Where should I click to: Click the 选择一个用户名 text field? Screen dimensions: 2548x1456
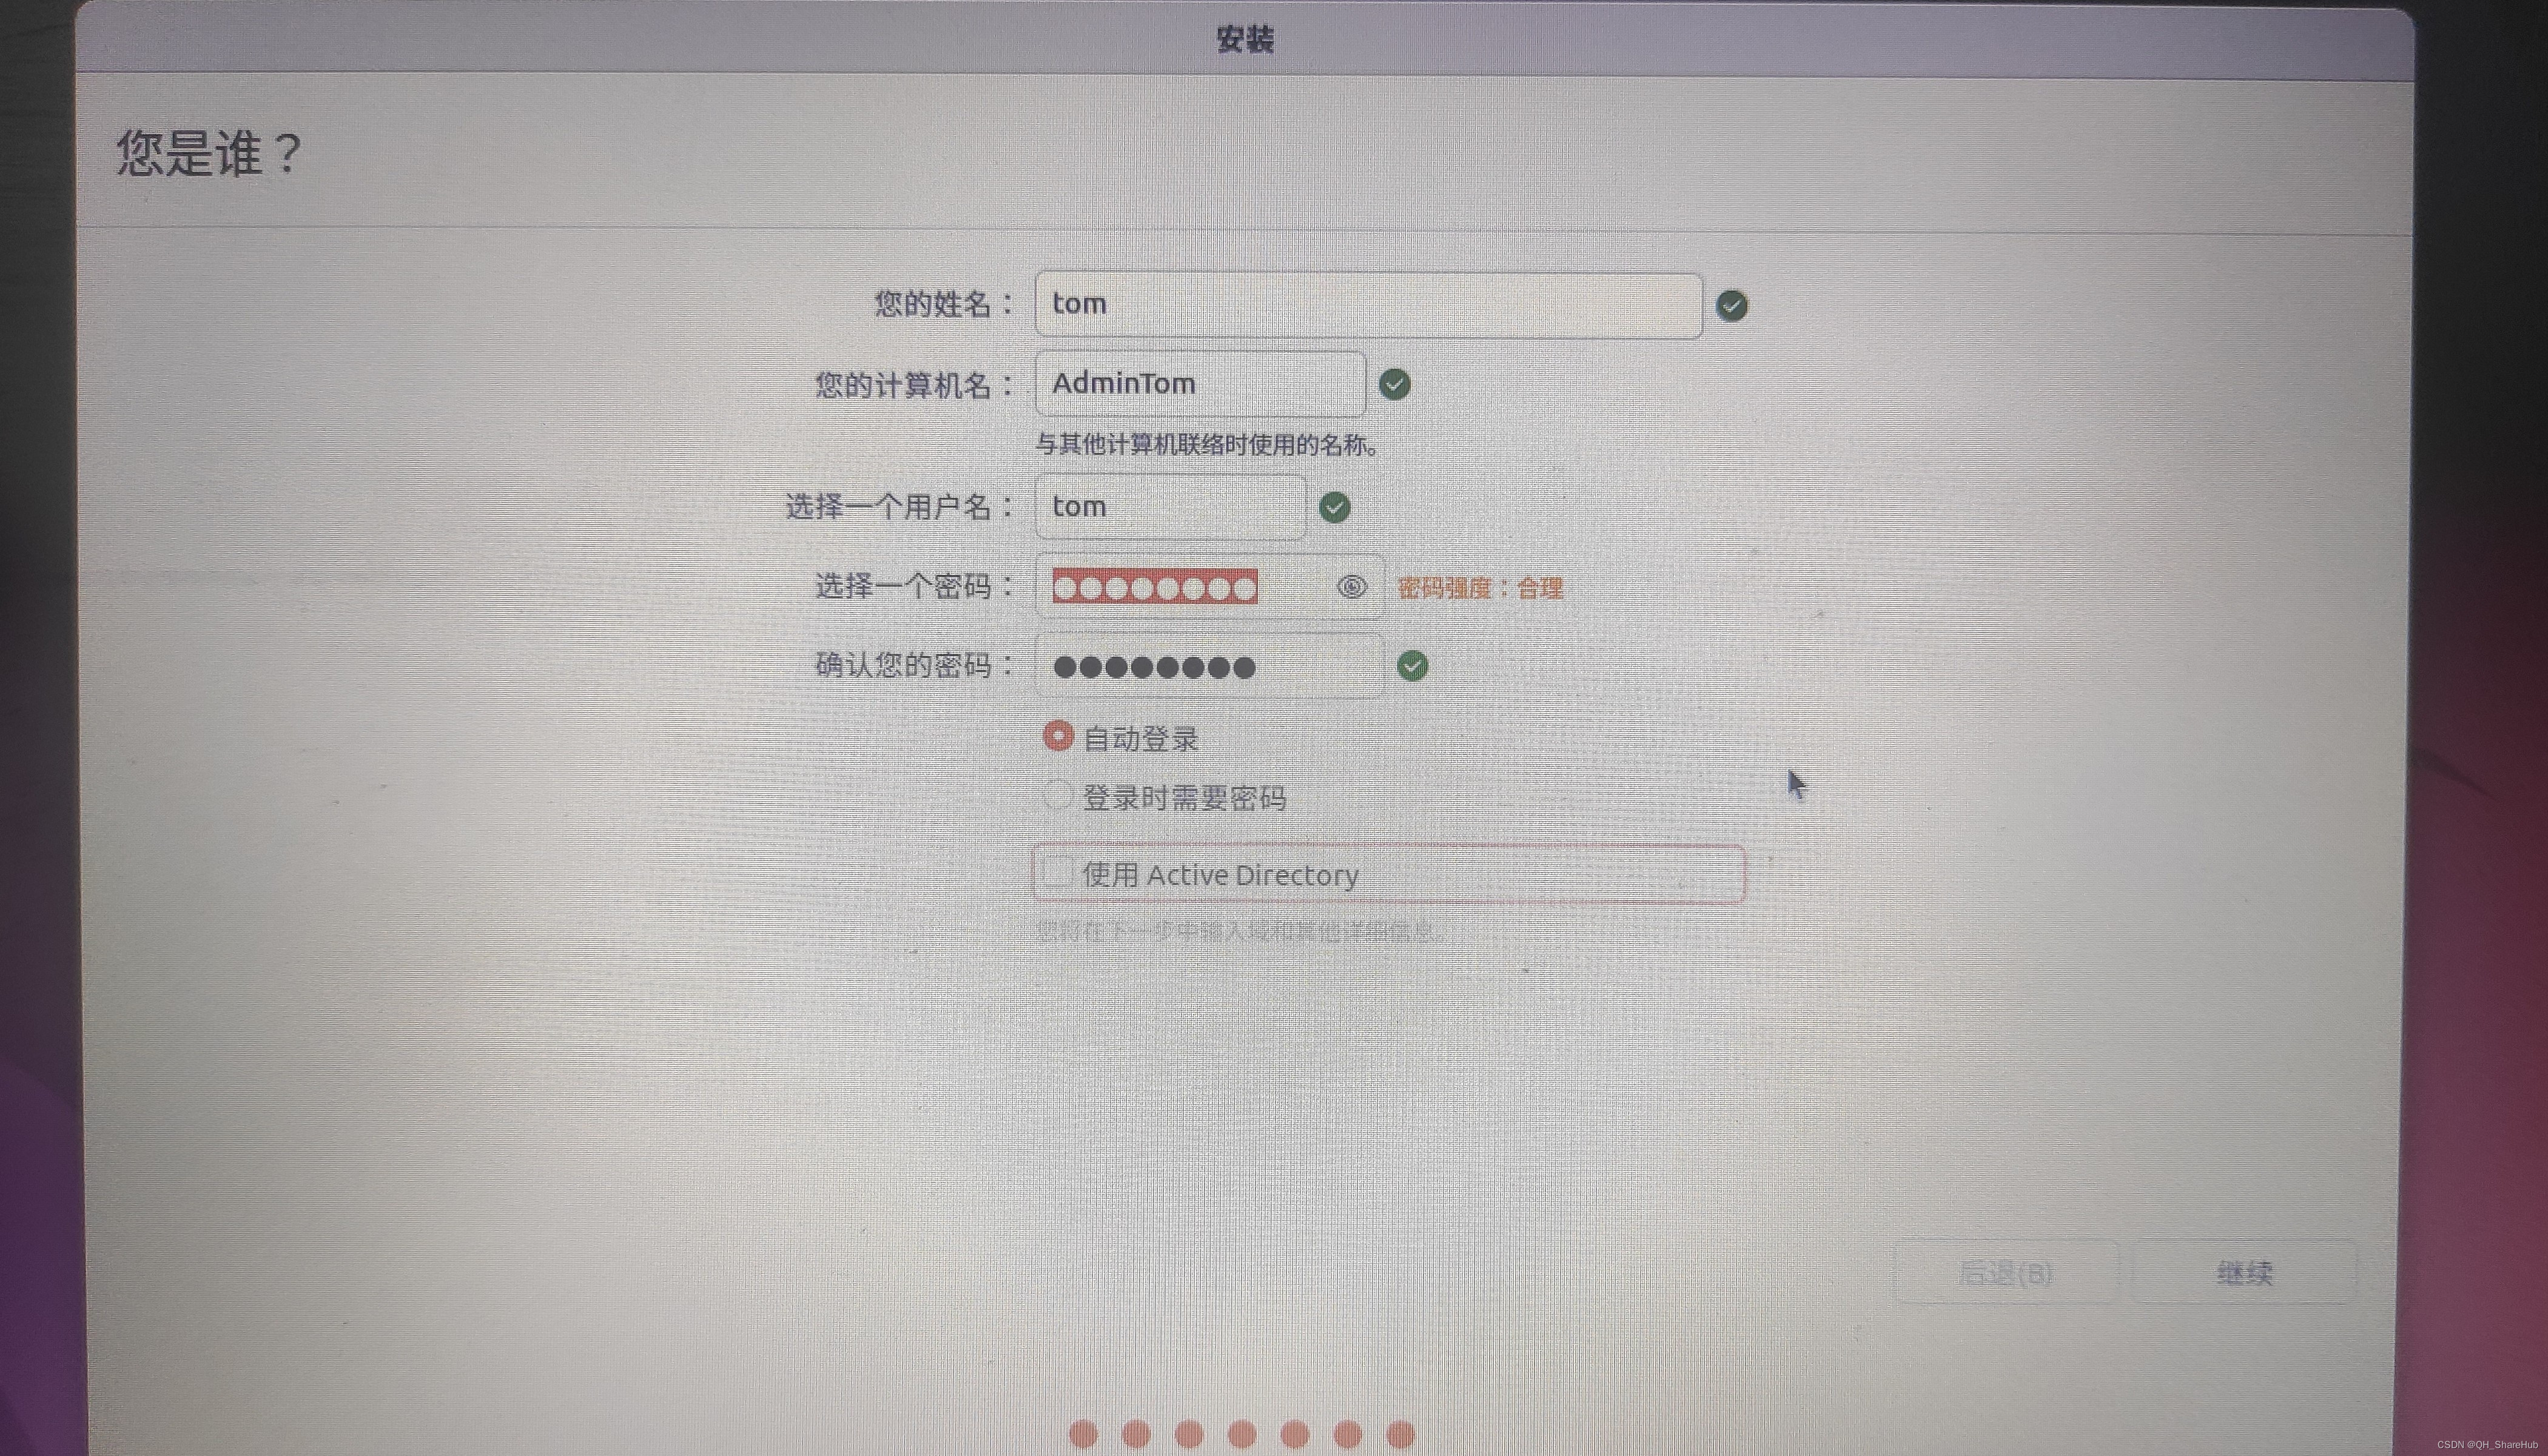[1169, 507]
